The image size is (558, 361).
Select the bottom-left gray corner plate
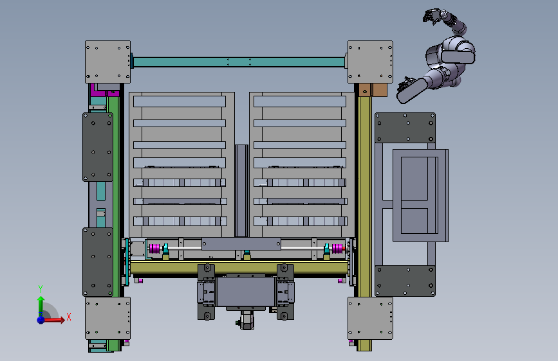[108, 319]
